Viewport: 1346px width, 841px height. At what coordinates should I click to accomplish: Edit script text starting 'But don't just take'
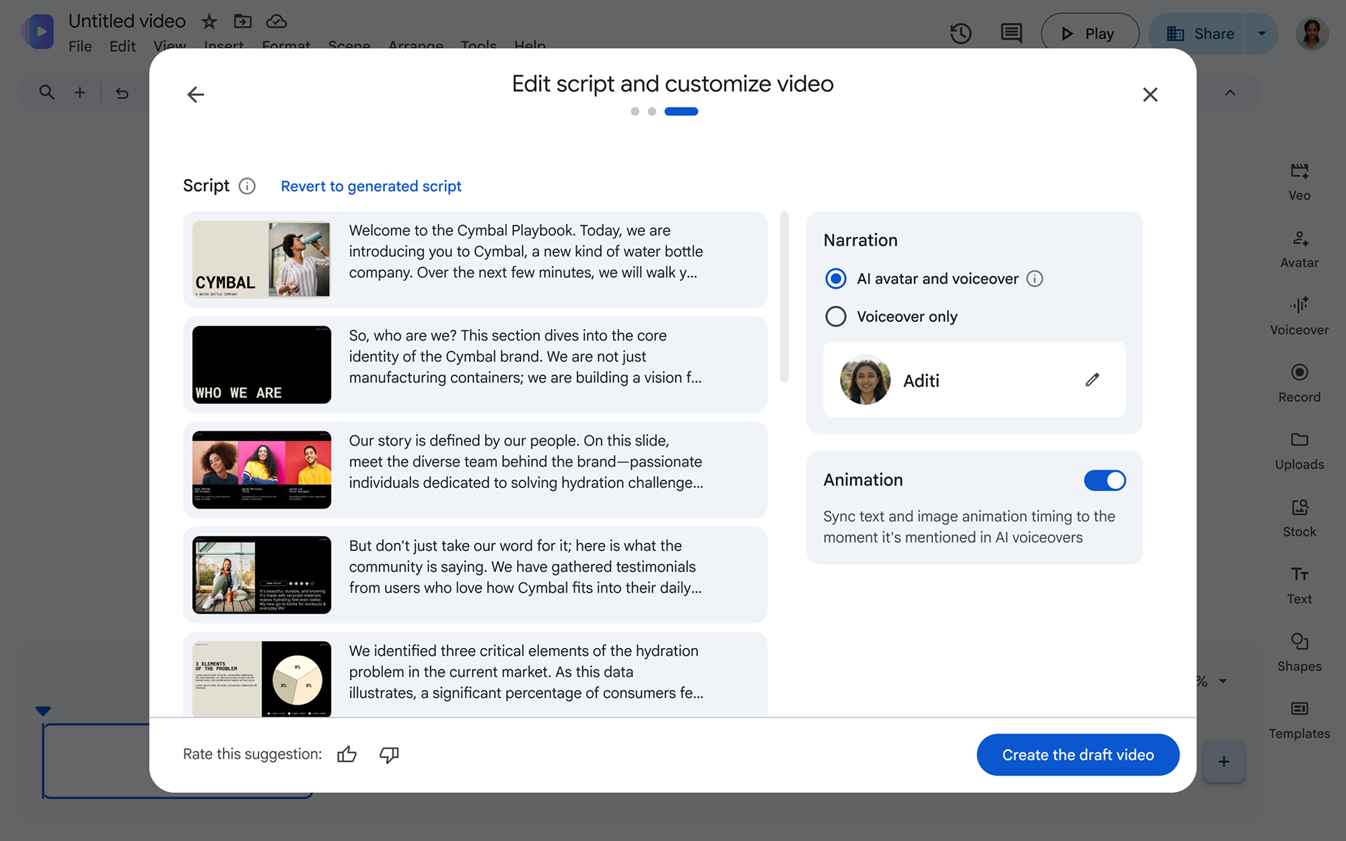pyautogui.click(x=525, y=566)
